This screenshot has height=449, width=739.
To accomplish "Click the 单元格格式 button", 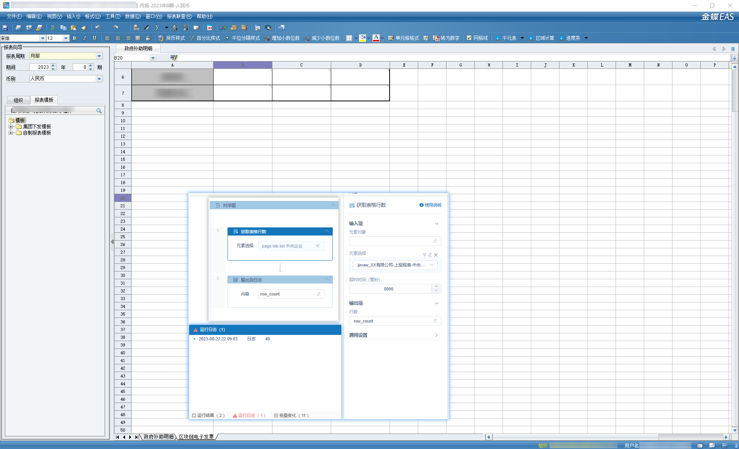I will pos(404,38).
